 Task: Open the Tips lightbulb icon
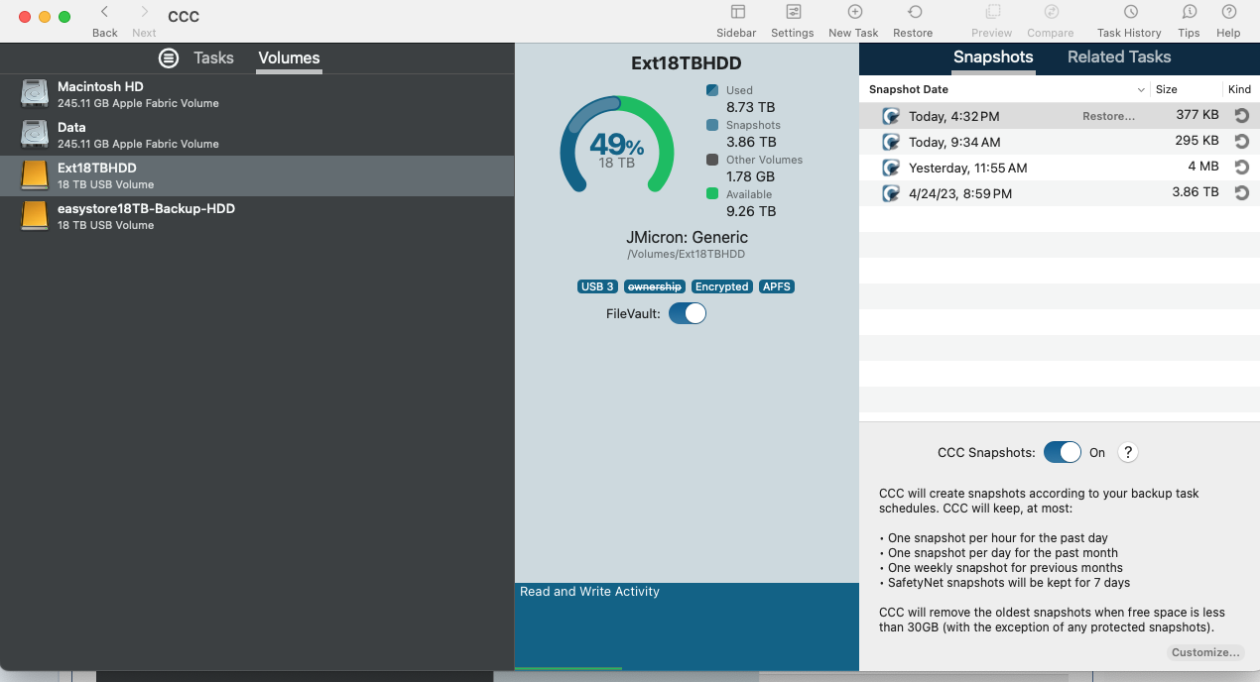(1189, 12)
